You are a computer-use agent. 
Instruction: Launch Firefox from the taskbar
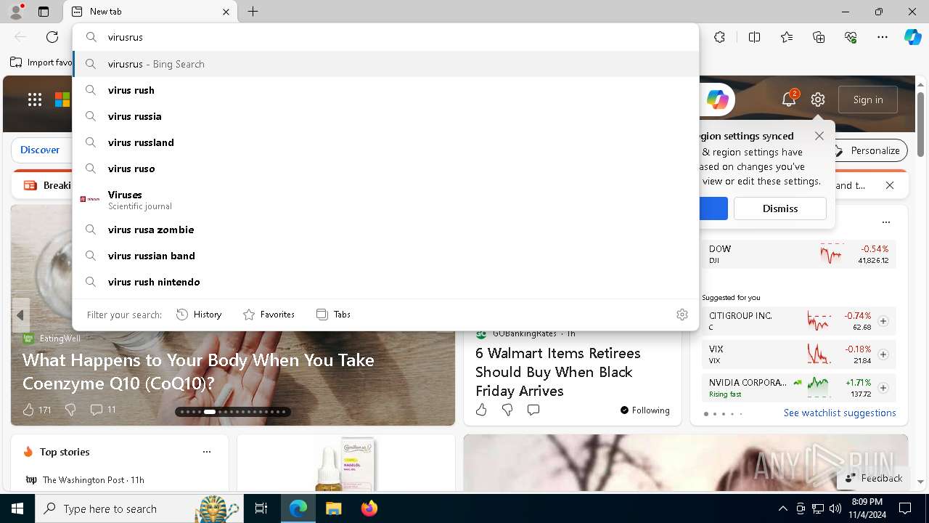coord(369,508)
